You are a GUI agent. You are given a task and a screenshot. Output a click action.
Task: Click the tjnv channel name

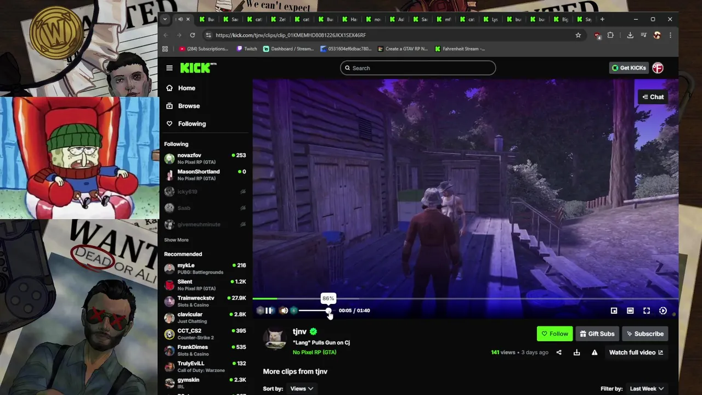(299, 331)
